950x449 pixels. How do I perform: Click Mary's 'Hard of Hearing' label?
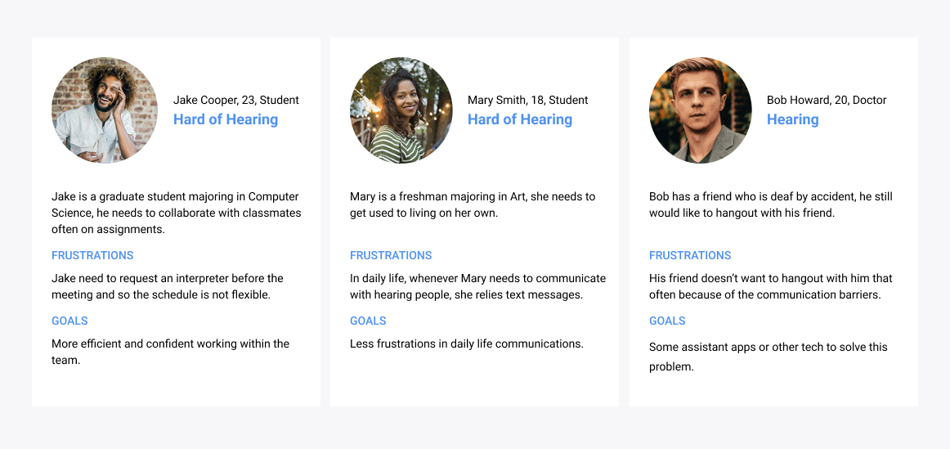pyautogui.click(x=520, y=119)
